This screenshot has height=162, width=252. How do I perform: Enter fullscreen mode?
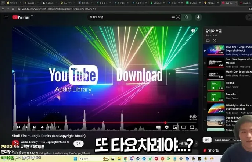coord(192,127)
